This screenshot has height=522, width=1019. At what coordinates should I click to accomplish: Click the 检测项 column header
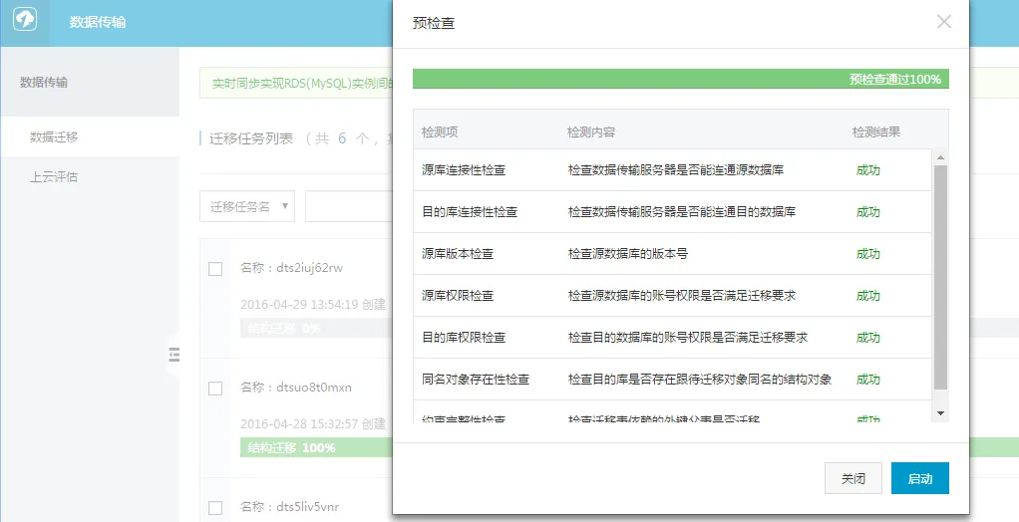click(x=440, y=132)
